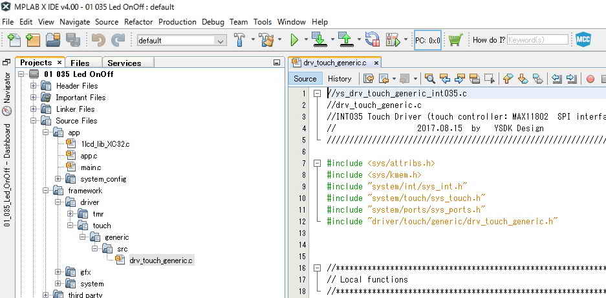
Task: Click the How do I keyword search field
Action: click(537, 40)
